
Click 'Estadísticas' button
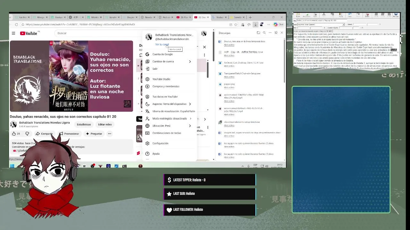(x=84, y=125)
